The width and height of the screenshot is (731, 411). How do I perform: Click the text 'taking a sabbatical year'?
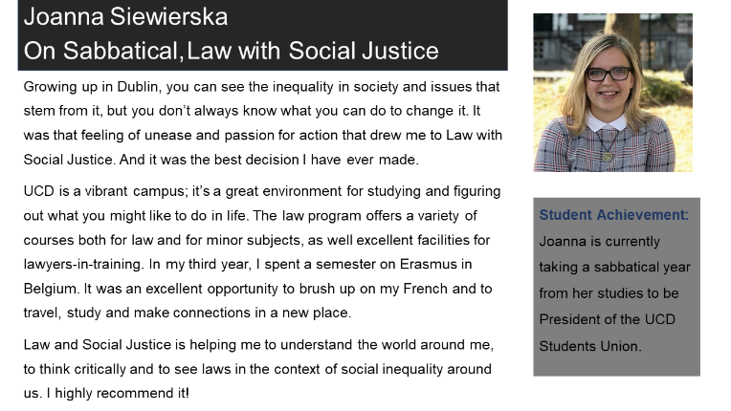point(614,268)
